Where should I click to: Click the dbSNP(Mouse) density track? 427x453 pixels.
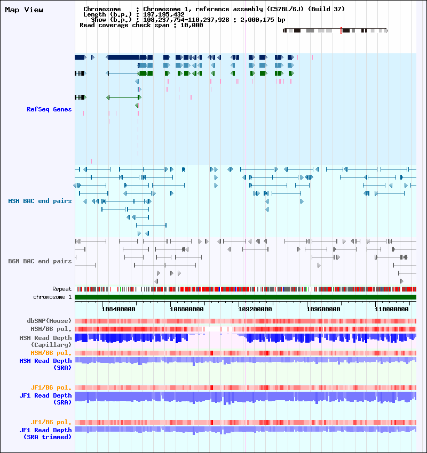pyautogui.click(x=246, y=321)
